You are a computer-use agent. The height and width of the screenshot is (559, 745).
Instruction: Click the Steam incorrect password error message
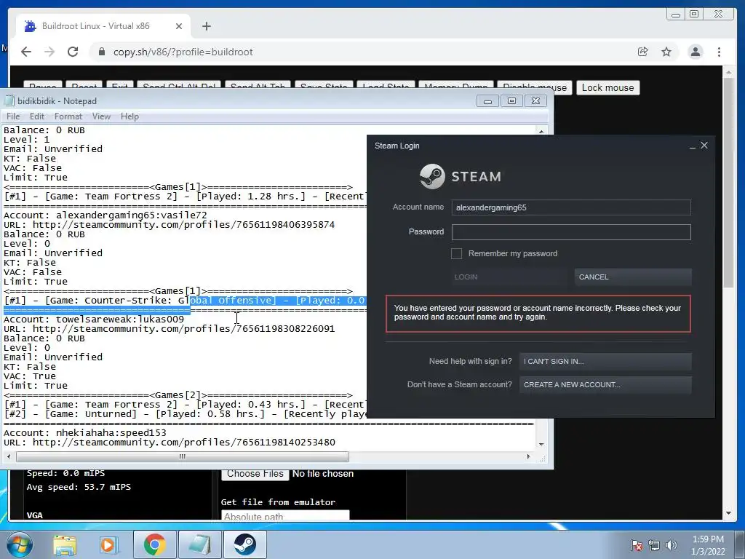538,313
